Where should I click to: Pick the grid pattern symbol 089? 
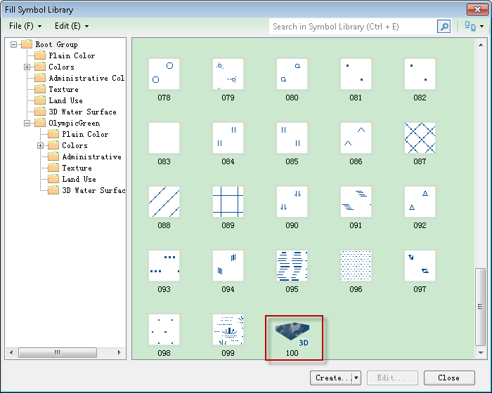228,202
